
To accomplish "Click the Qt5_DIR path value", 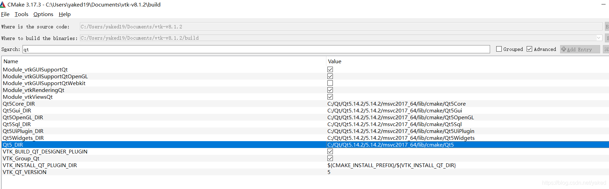I will 391,145.
